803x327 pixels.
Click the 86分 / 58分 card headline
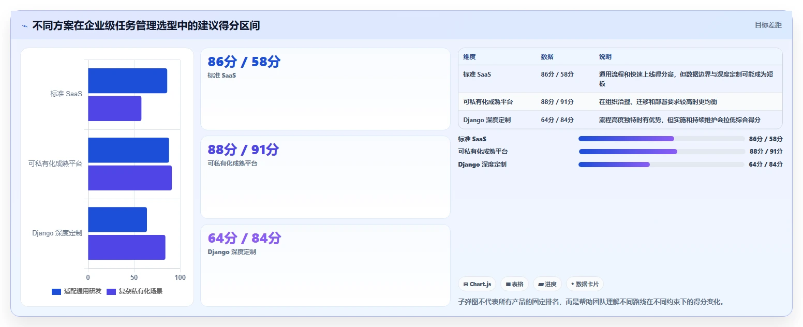[244, 62]
